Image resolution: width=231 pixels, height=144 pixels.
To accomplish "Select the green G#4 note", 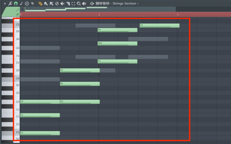I will 118,43.
